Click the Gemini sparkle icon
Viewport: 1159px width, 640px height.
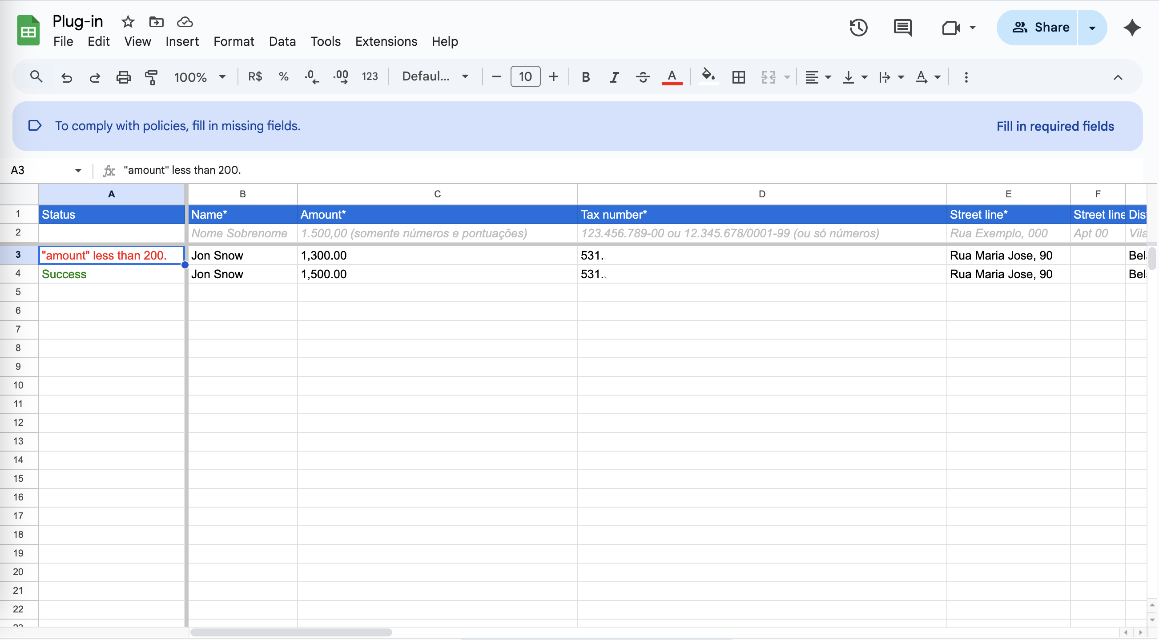[1132, 28]
